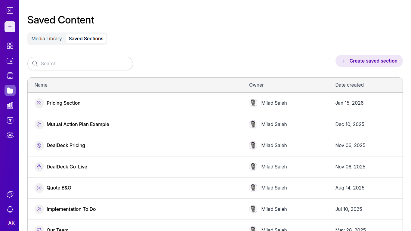Click the flowchart icon beside DealDeck Go-Live
The height and width of the screenshot is (231, 411).
coord(39,167)
